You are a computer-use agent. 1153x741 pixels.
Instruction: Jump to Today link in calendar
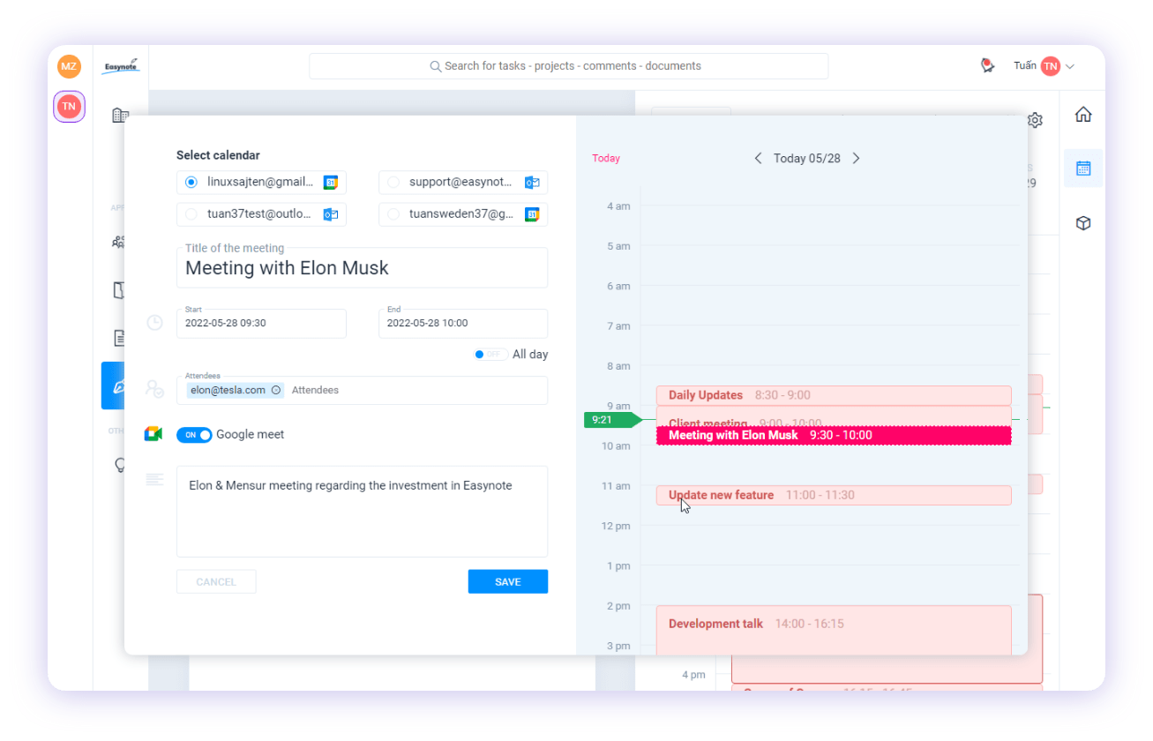coord(606,159)
